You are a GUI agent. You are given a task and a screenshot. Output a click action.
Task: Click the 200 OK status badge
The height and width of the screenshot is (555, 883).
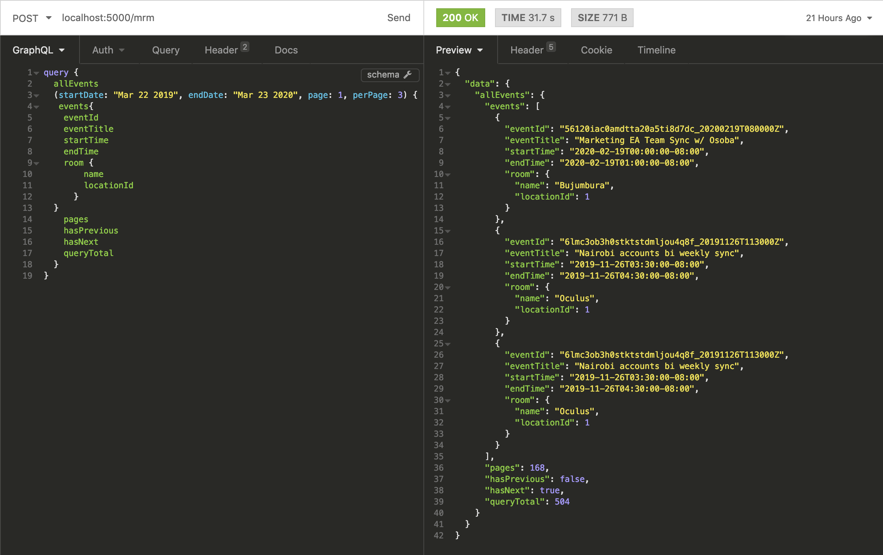point(460,18)
